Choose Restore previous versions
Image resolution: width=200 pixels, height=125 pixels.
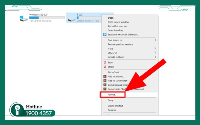(x=120, y=44)
